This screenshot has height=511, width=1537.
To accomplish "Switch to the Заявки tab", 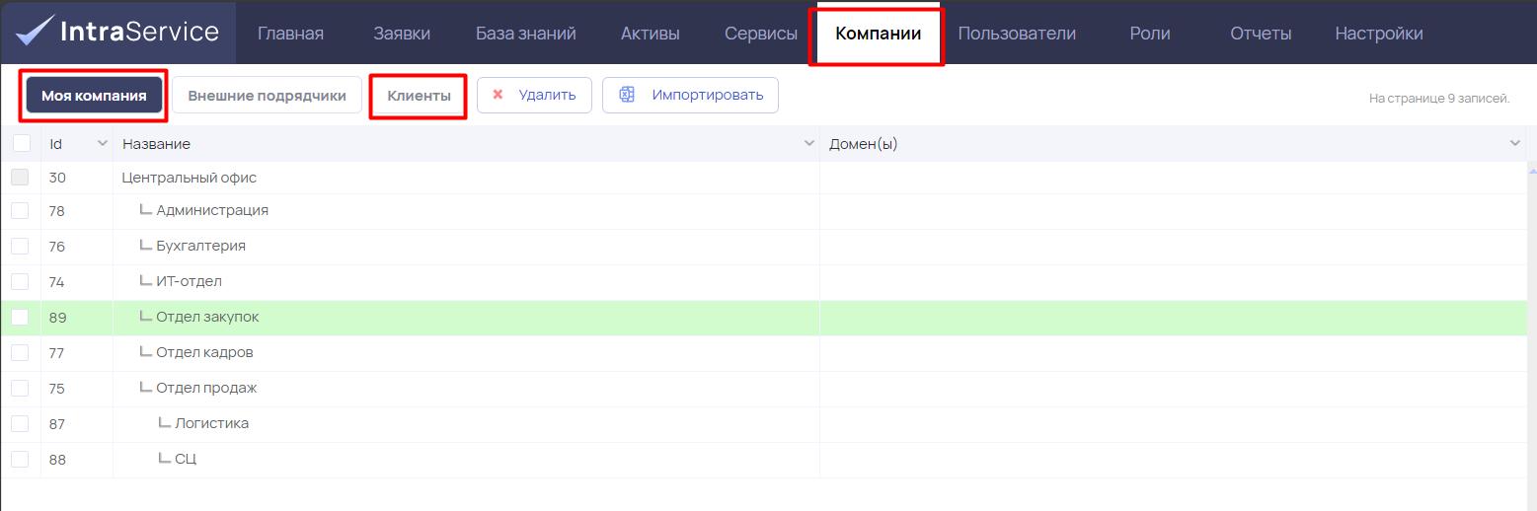I will (x=402, y=33).
